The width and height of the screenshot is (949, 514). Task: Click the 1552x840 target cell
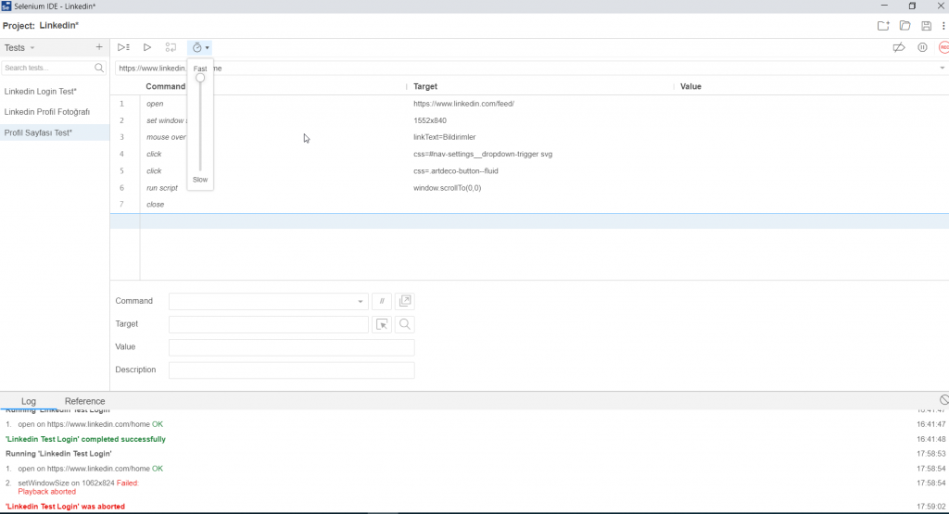point(430,120)
